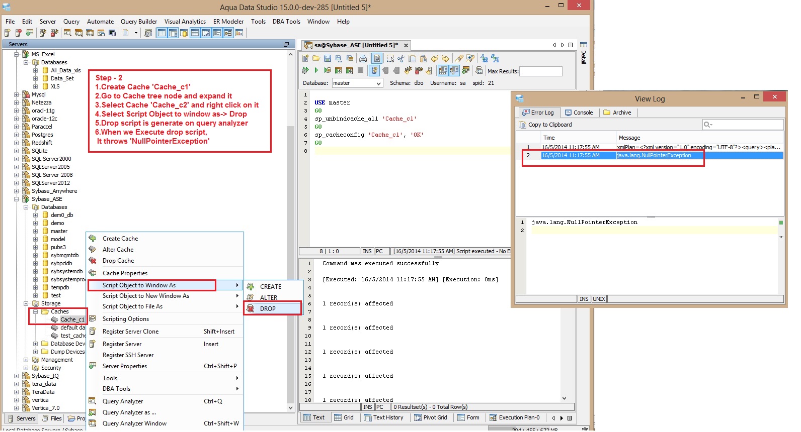Click the results pane scroll-down arrow
The height and width of the screenshot is (432, 801).
pos(564,398)
